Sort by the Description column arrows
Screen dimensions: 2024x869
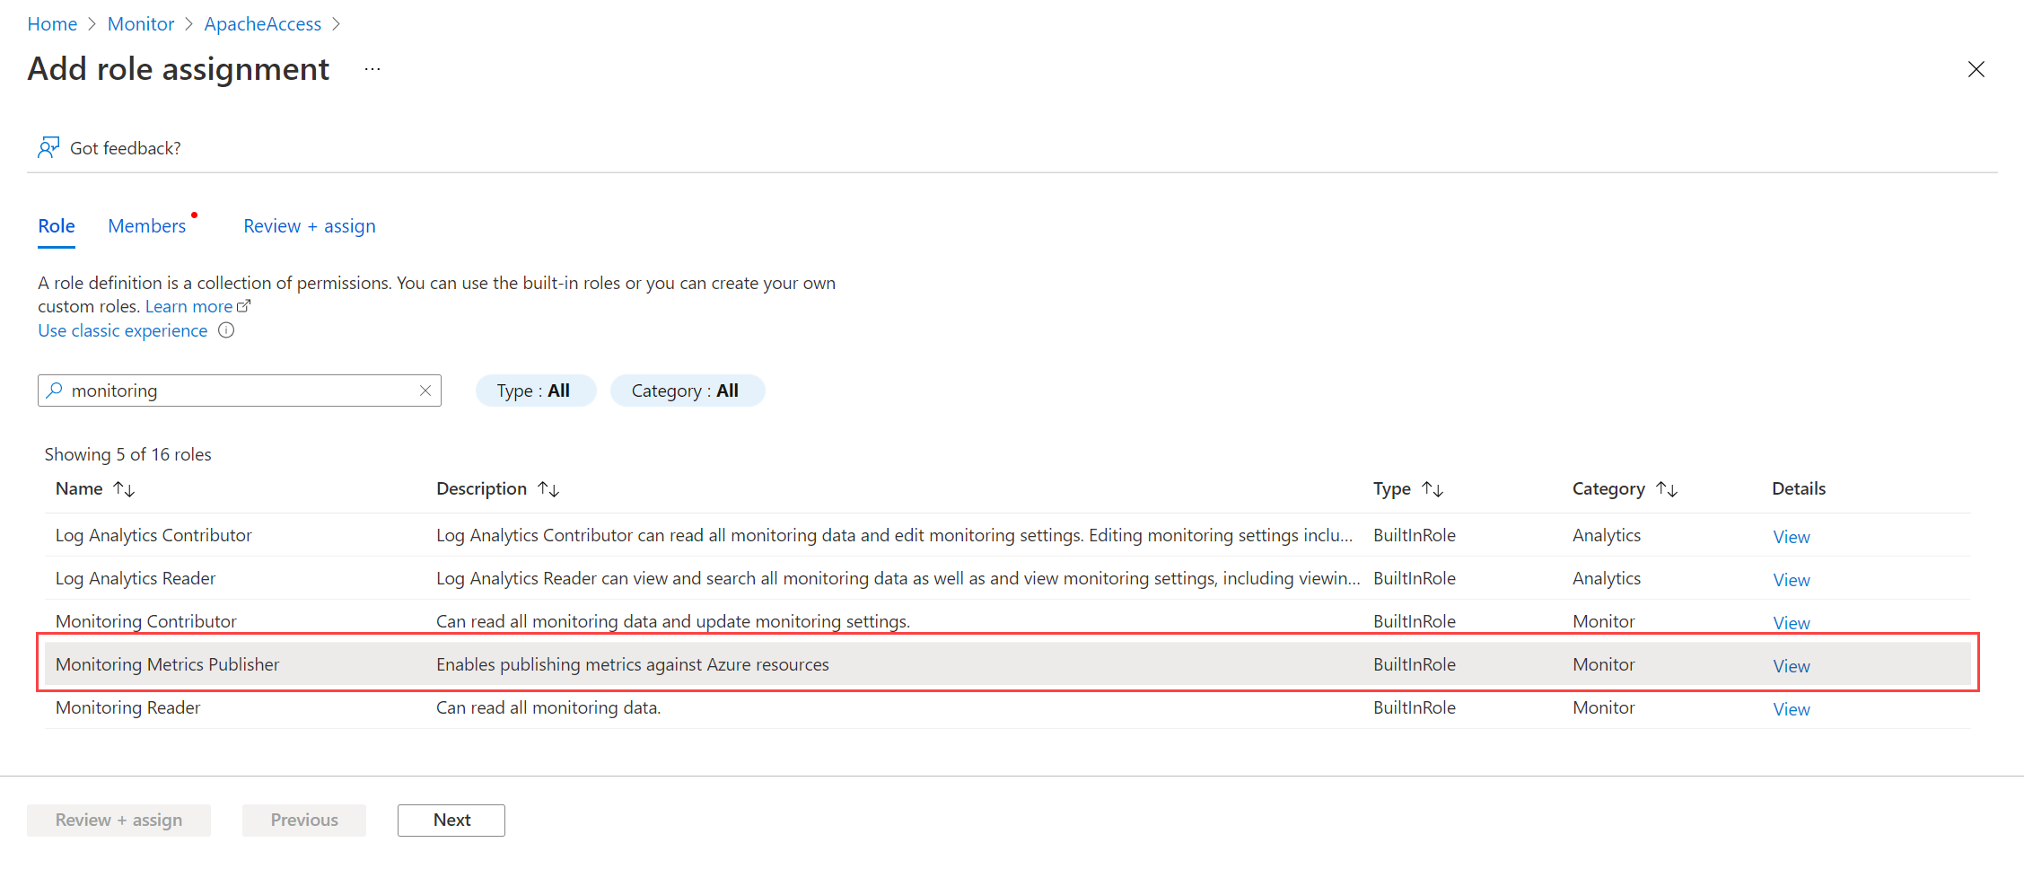pyautogui.click(x=548, y=488)
